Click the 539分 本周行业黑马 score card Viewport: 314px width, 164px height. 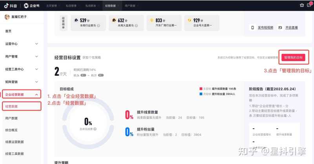88,23
